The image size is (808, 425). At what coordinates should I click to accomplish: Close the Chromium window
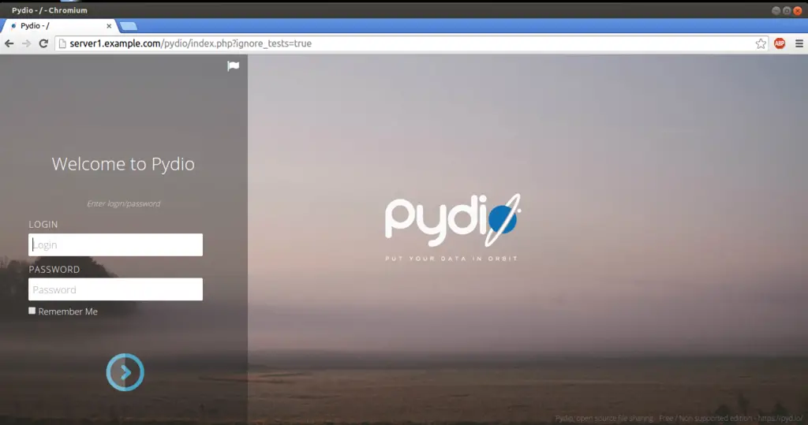click(x=798, y=10)
